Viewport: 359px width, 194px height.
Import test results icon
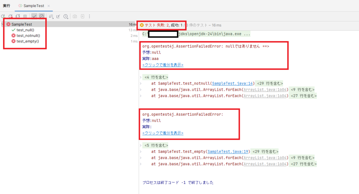[82, 16]
